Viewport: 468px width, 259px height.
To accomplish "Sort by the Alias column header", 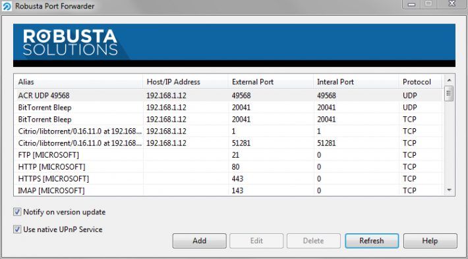I will coord(78,82).
